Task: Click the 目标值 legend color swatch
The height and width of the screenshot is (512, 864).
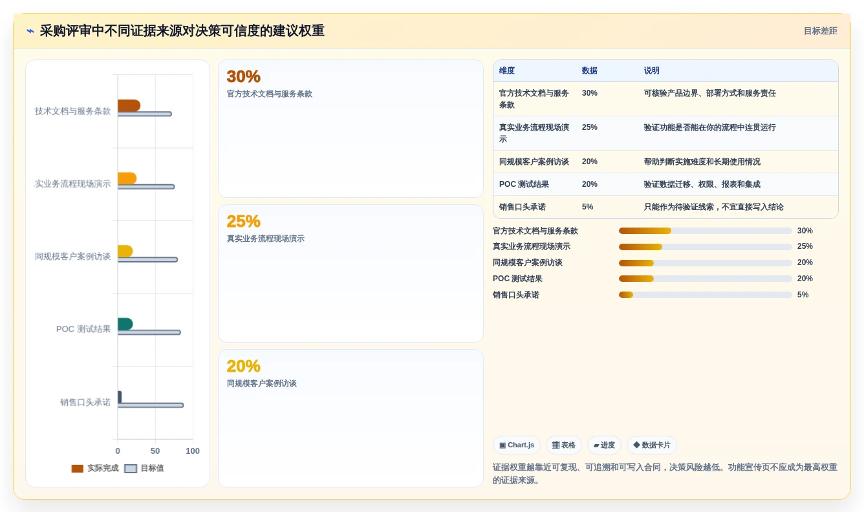Action: (131, 469)
